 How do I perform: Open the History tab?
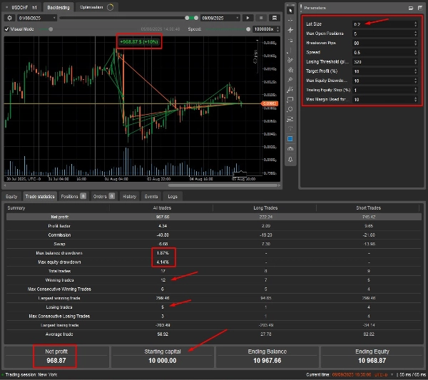click(x=129, y=196)
